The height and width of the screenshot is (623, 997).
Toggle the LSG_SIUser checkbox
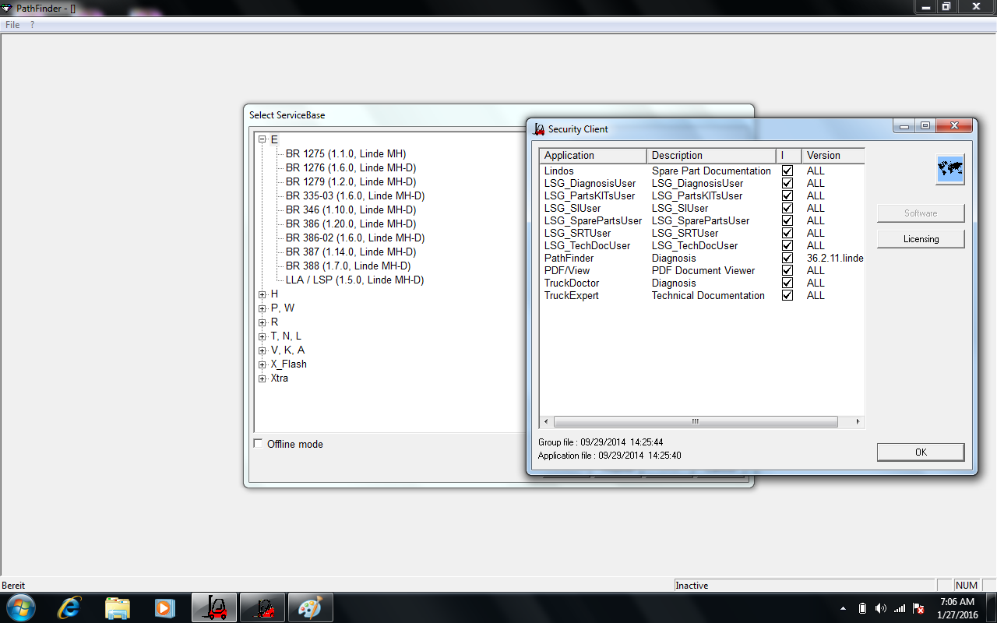(x=787, y=208)
